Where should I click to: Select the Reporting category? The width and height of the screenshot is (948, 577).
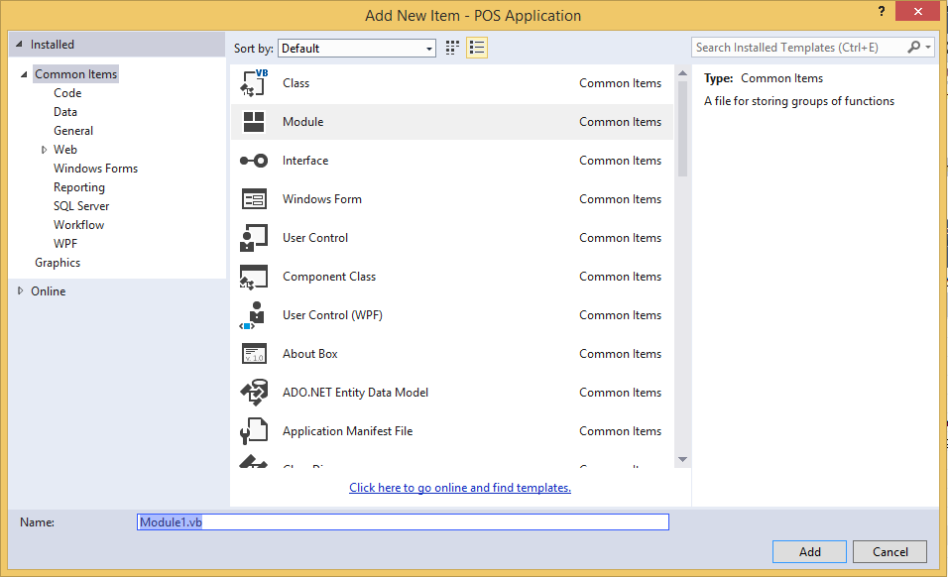click(79, 187)
